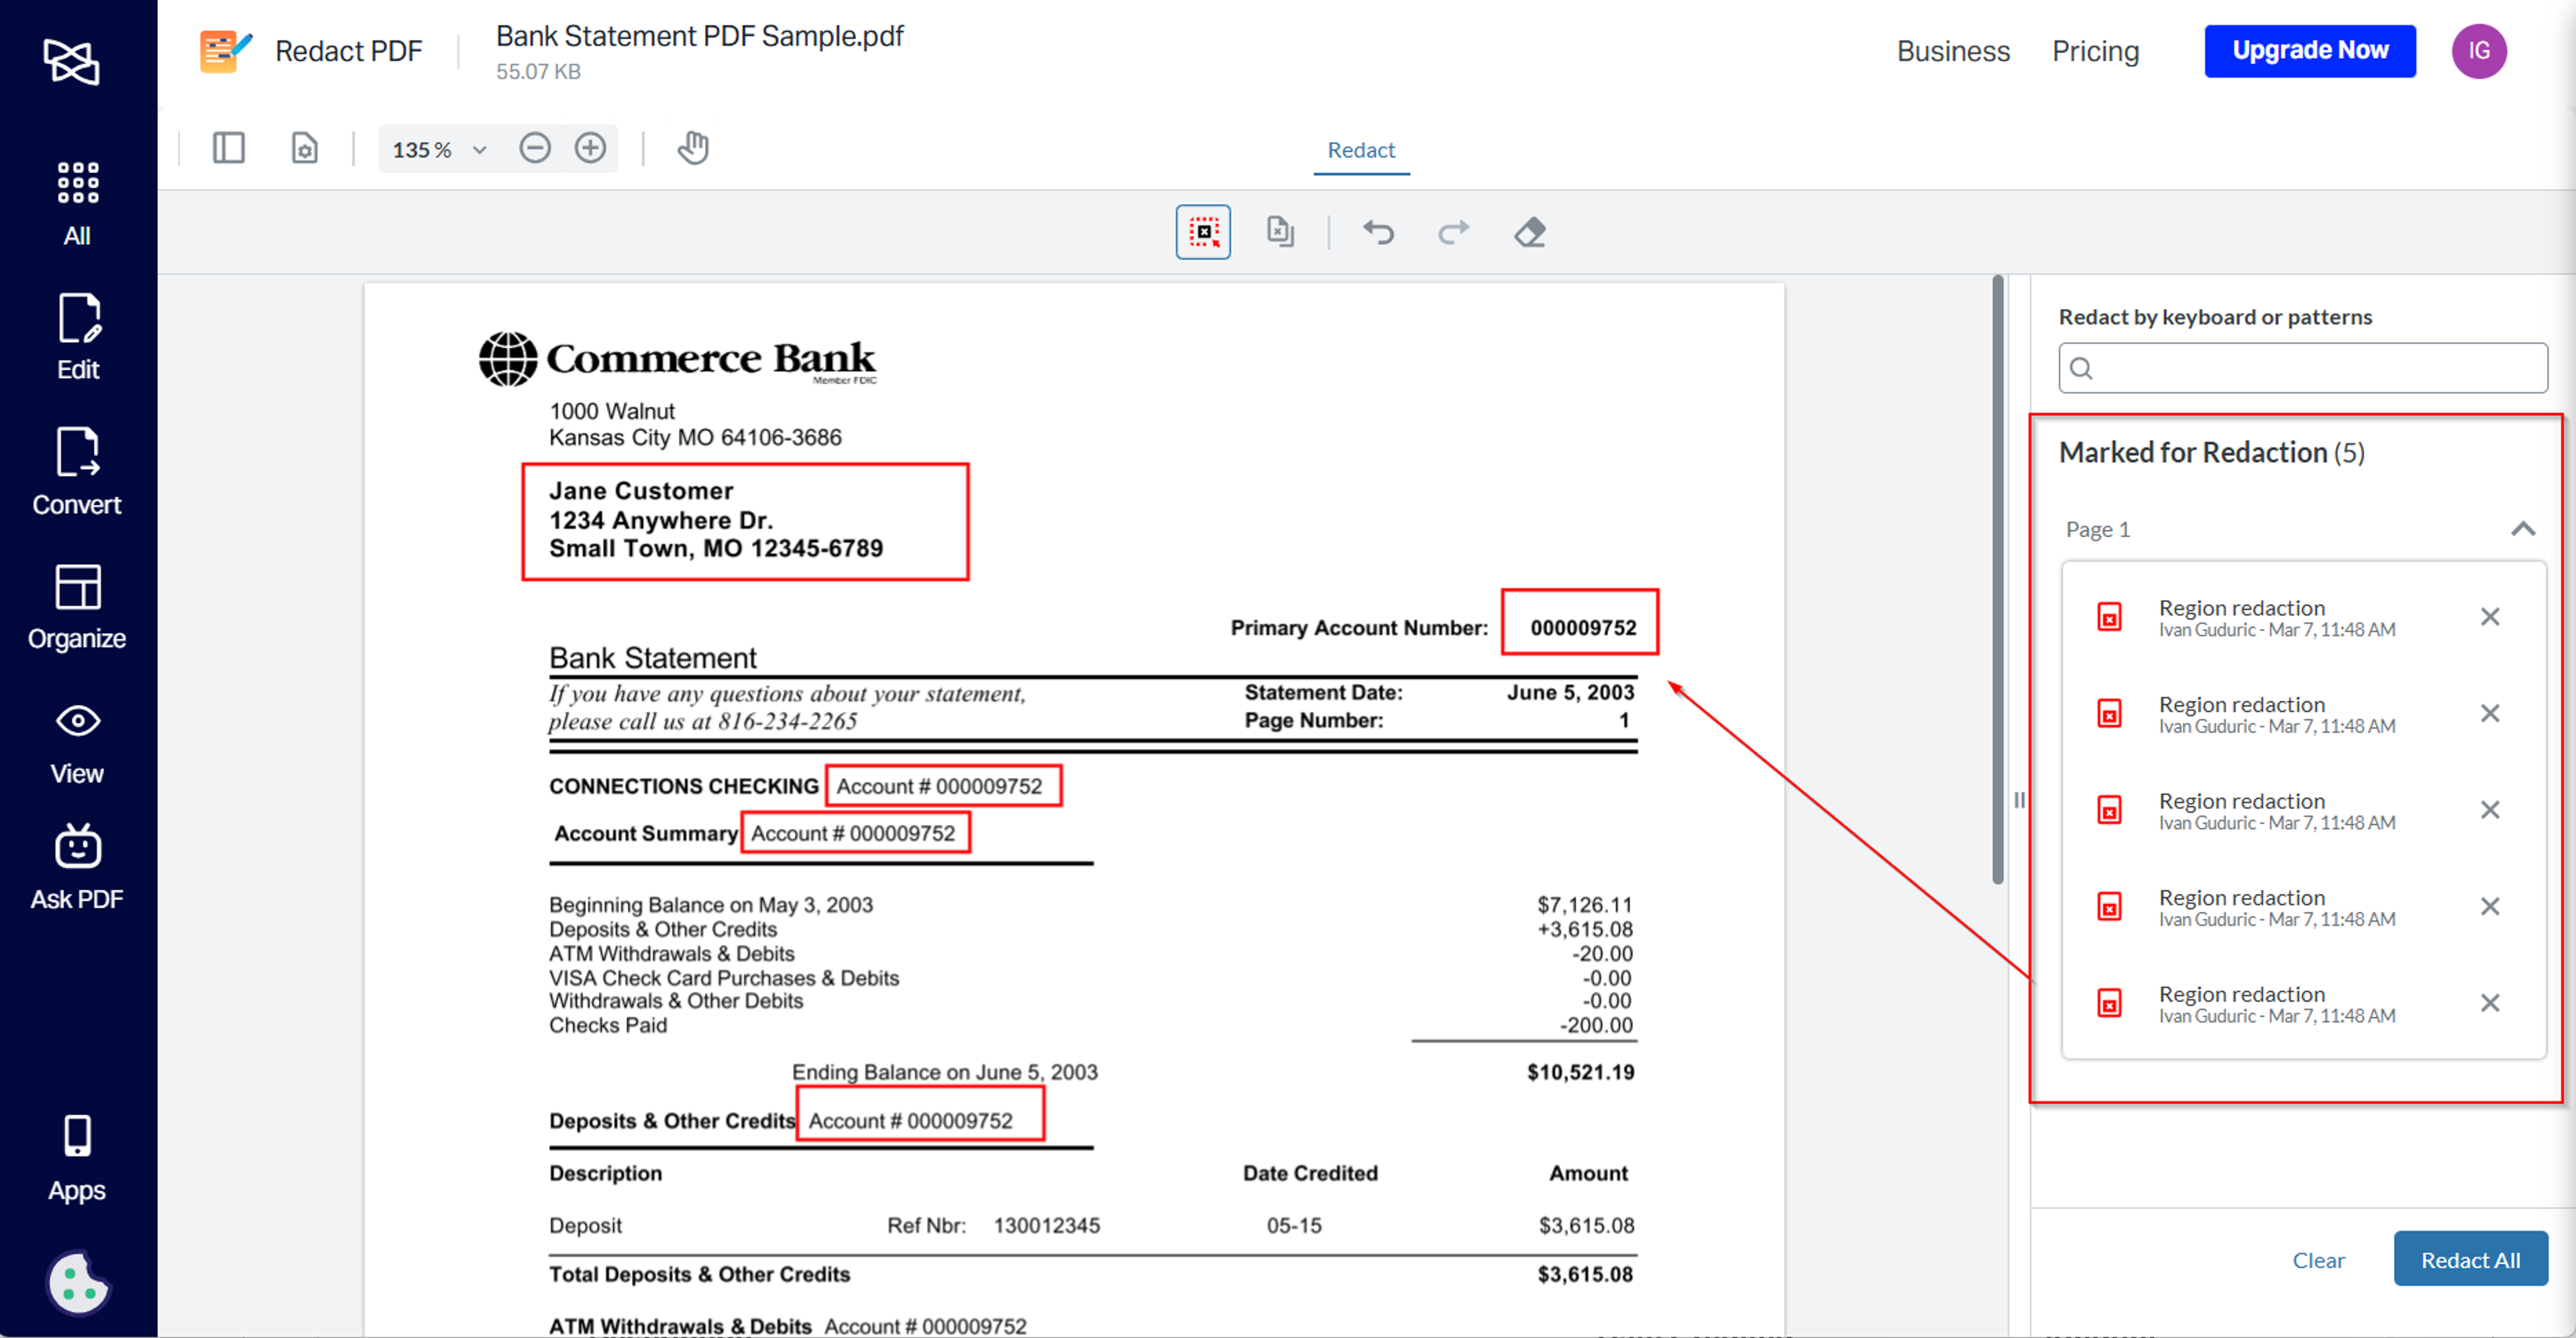Screen dimensions: 2576x1338
Task: Click the Redact All button
Action: coord(2469,1259)
